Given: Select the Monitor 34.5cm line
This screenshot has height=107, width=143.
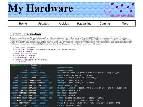Looking at the screenshot, I should (x=31, y=60).
